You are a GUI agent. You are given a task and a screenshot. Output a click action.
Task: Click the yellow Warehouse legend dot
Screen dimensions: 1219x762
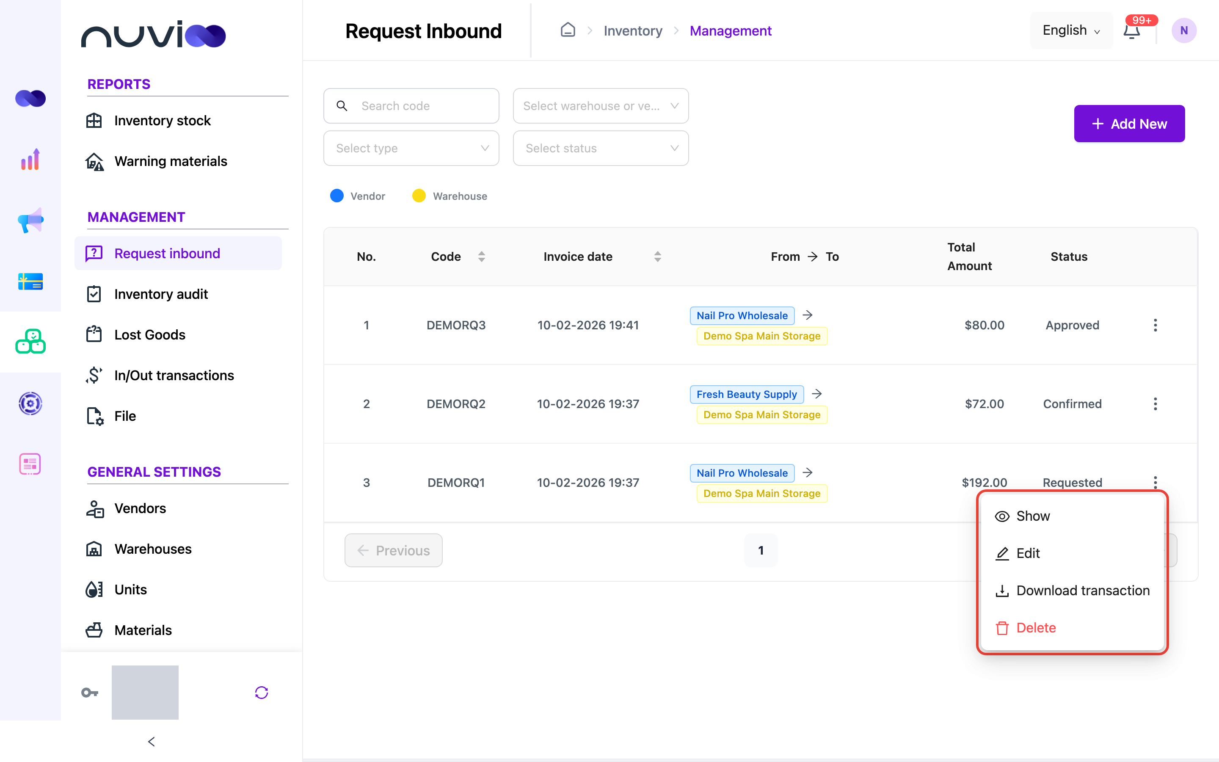tap(419, 196)
